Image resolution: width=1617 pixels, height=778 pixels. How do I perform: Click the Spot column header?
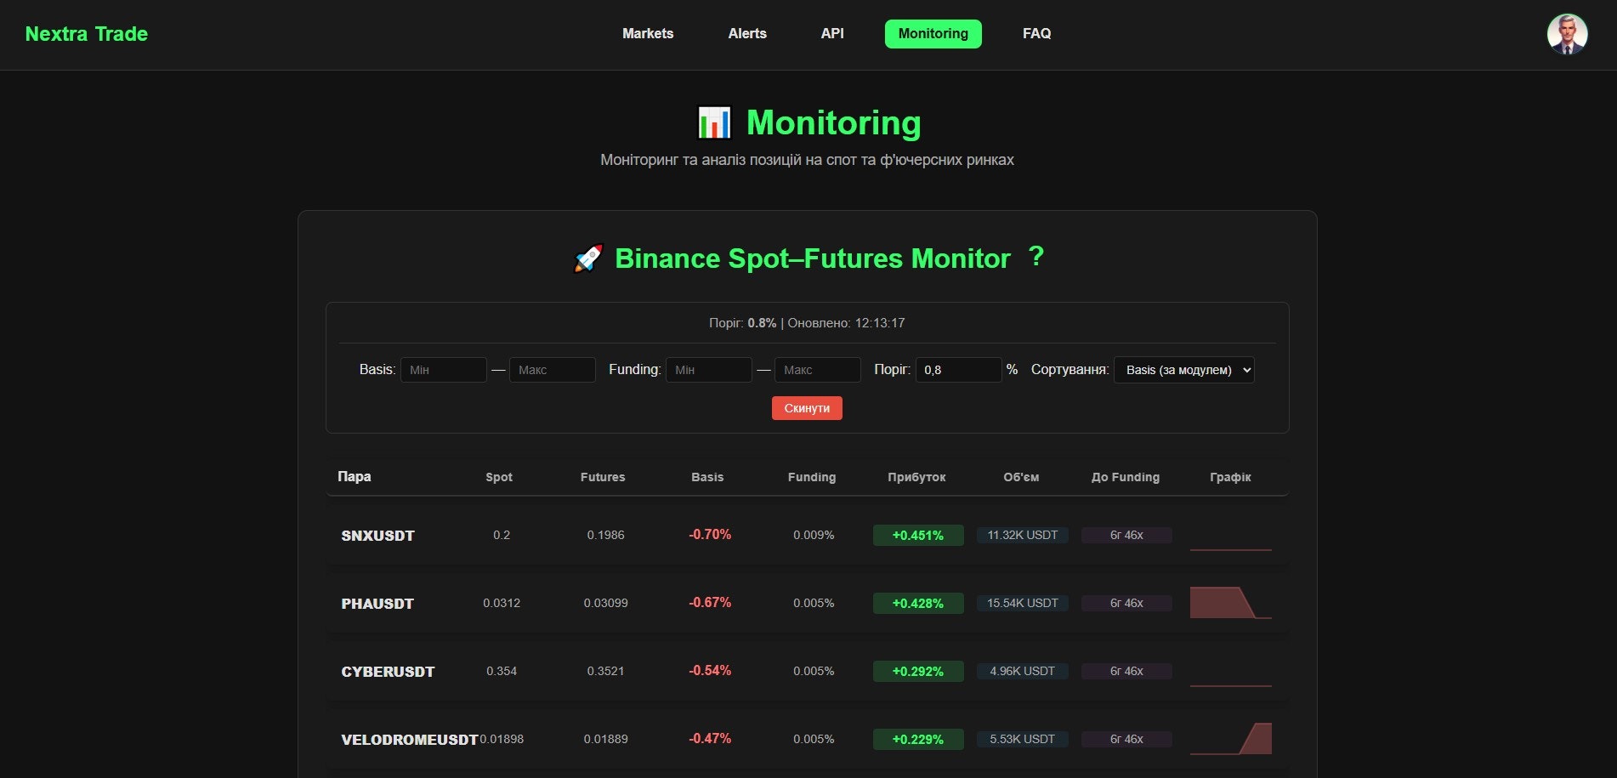(499, 477)
